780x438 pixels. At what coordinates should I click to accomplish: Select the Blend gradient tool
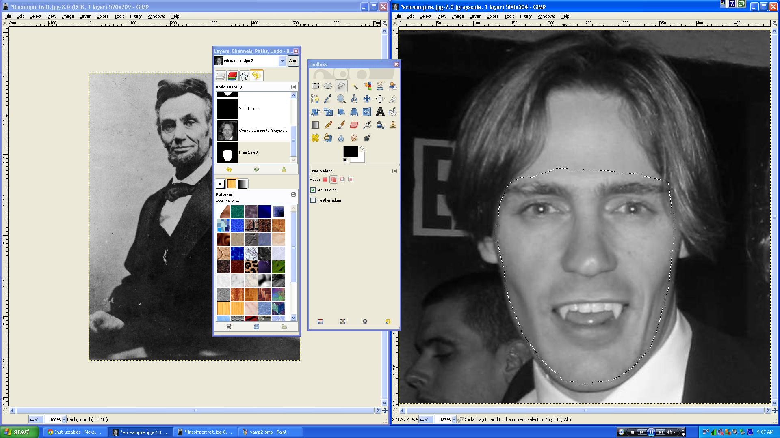click(x=315, y=125)
